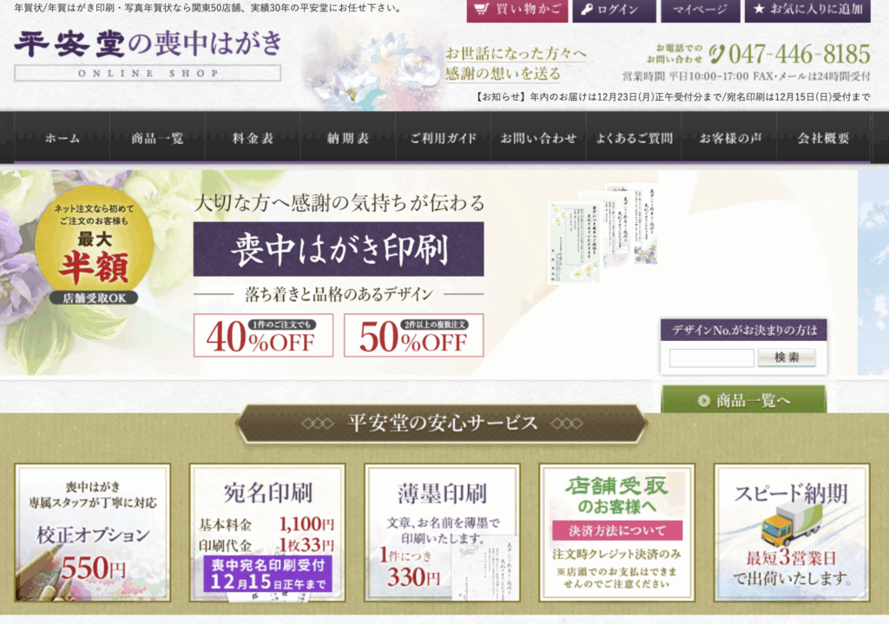Go to ホーム in navigation bar

(x=62, y=138)
